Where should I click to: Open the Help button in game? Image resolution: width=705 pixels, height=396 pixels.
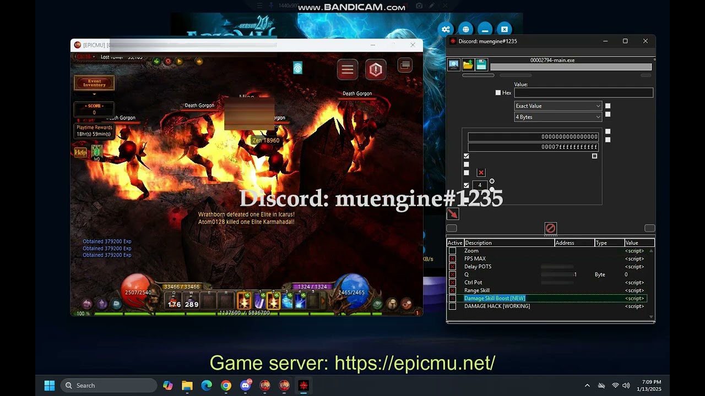(x=80, y=152)
